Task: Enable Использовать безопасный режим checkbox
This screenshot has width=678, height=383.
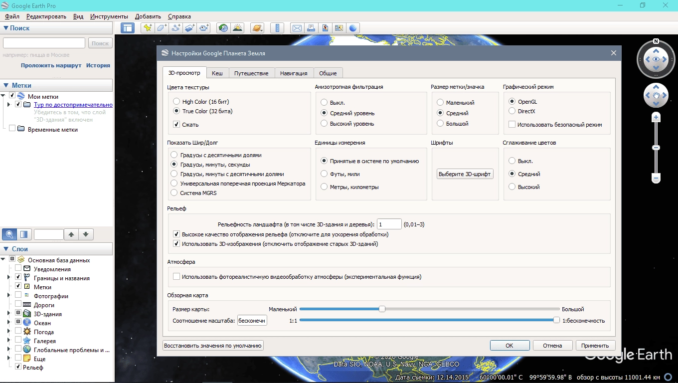Action: (x=512, y=124)
